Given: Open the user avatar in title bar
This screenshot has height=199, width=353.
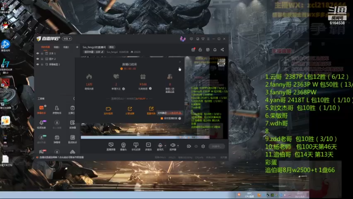Looking at the screenshot, I should coord(183,39).
